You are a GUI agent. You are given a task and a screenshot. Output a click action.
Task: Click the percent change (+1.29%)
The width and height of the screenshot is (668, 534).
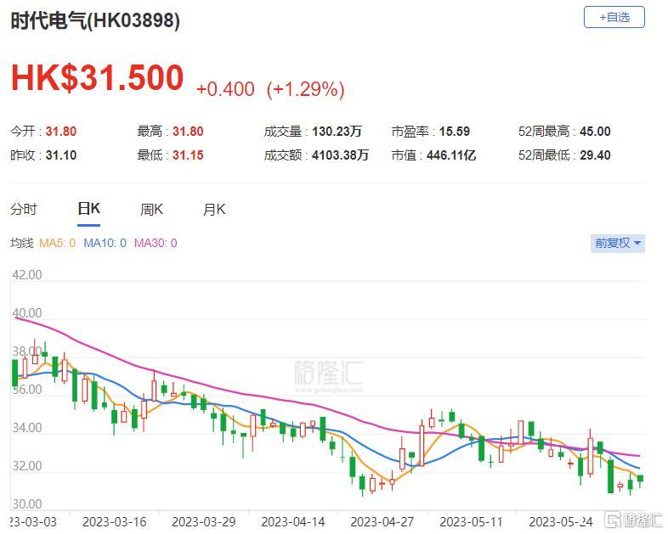[305, 89]
